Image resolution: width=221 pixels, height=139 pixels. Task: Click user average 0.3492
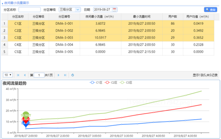(198, 31)
